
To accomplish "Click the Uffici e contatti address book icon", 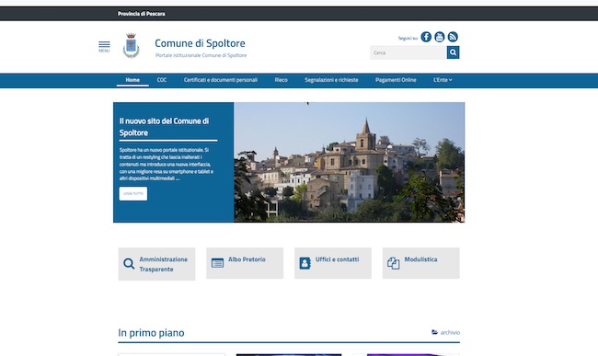I will pyautogui.click(x=305, y=263).
